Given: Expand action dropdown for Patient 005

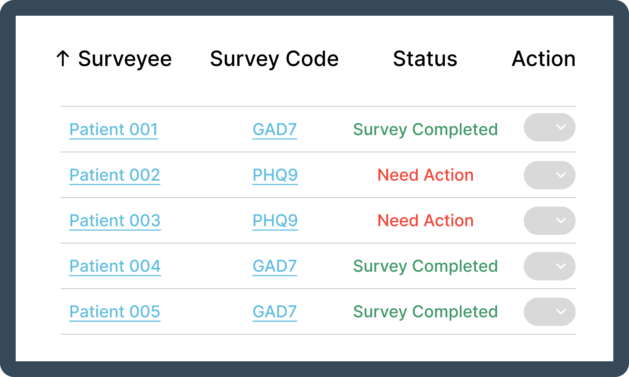Looking at the screenshot, I should pos(549,312).
